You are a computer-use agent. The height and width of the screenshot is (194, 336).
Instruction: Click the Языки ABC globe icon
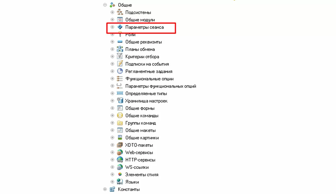[120, 182]
